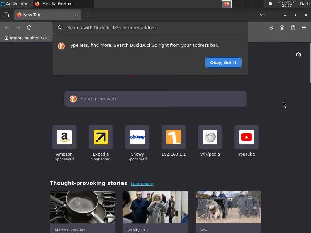
Task: Click the Firefox workspace icon in panel
Action: 227,4
